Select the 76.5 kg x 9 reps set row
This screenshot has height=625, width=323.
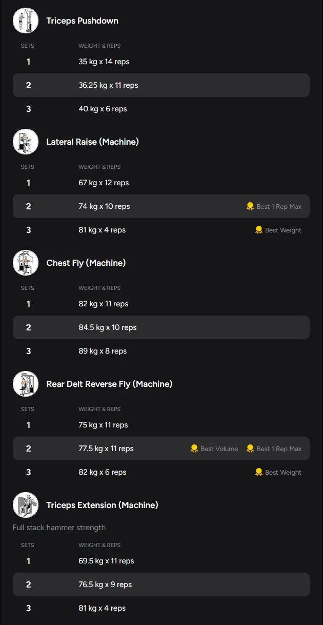(161, 584)
